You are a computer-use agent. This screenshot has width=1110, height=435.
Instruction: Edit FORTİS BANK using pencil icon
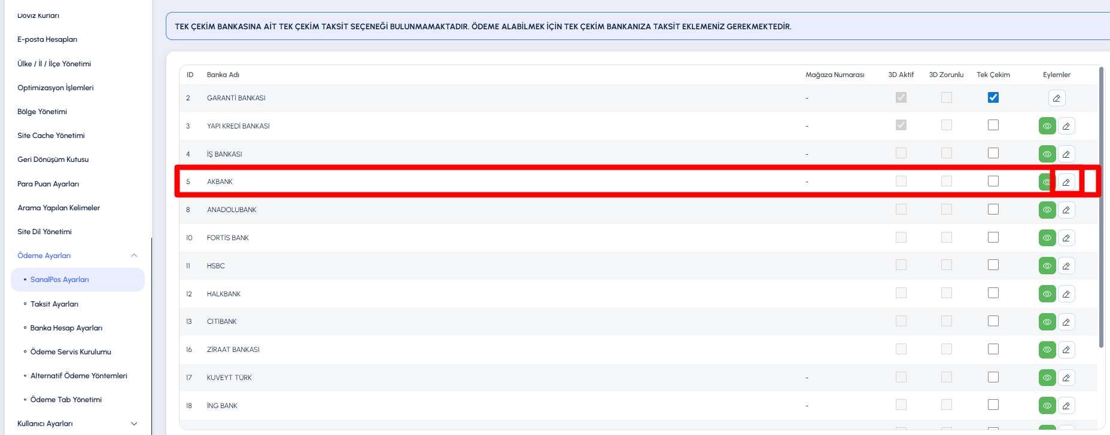[x=1066, y=238]
